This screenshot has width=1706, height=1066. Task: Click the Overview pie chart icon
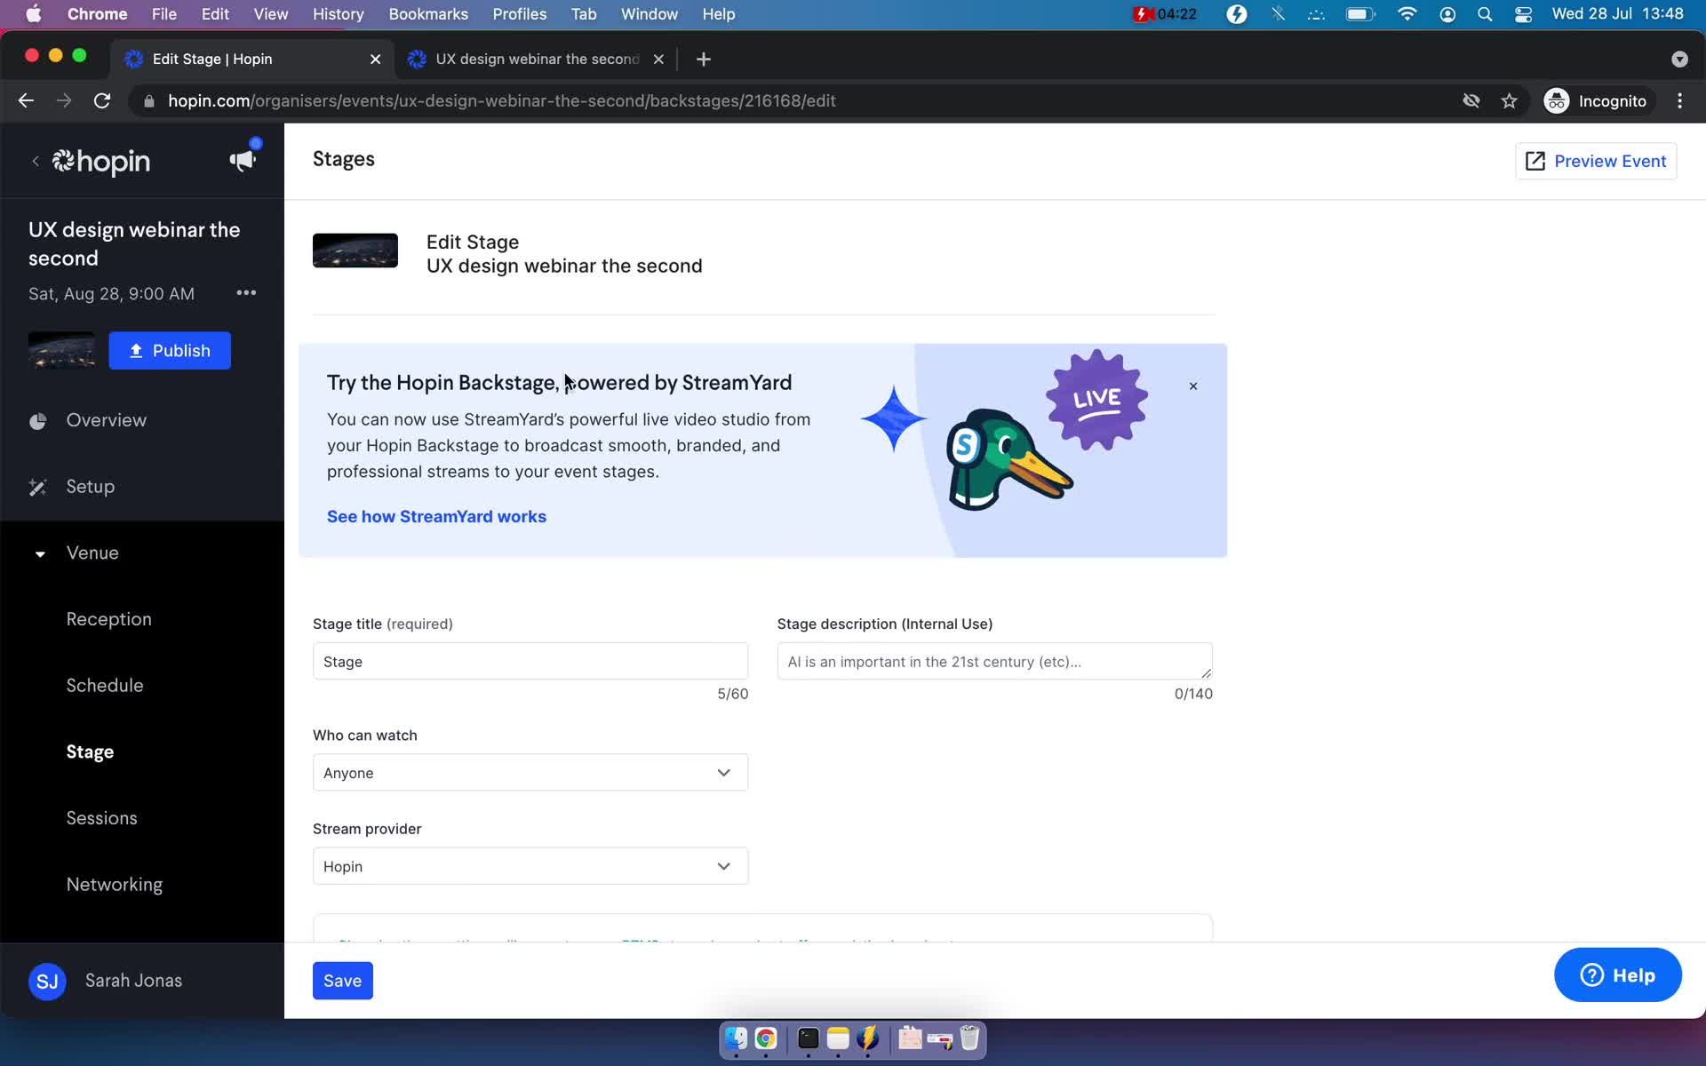pos(37,421)
